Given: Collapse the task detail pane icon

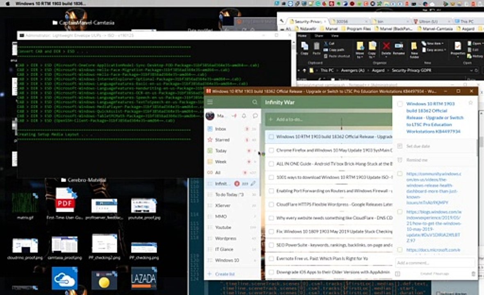Looking at the screenshot, I should pos(398,274).
